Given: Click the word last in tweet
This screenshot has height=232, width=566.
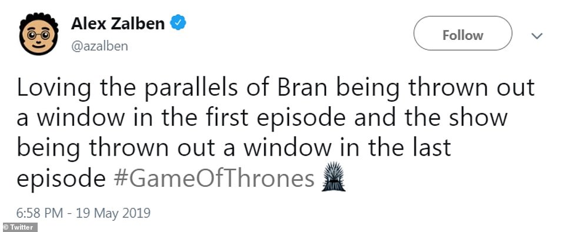Looking at the screenshot, I should pos(434,147).
